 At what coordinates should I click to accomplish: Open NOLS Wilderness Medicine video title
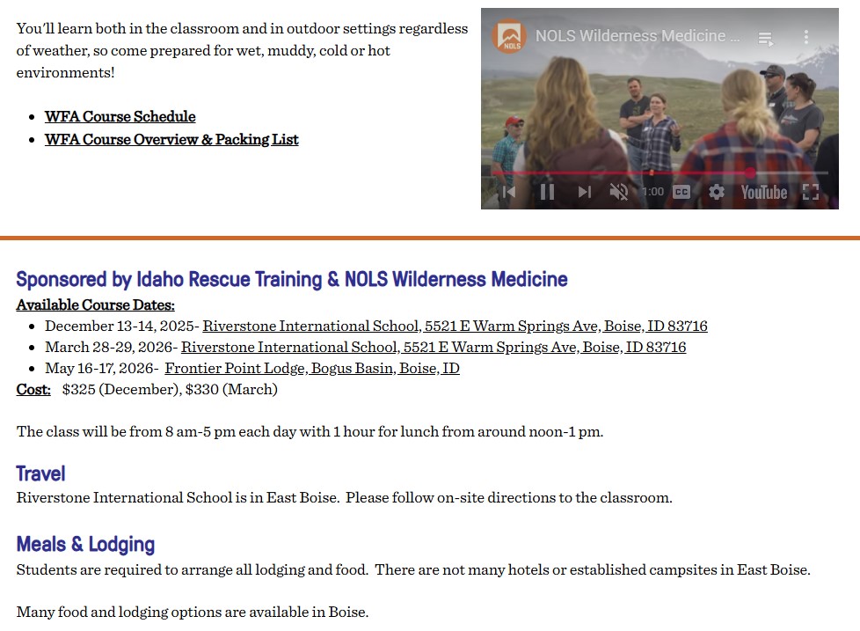point(638,36)
